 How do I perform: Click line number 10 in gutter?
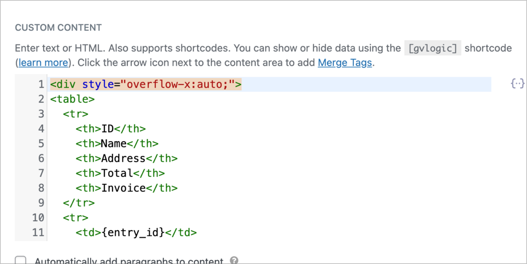click(38, 218)
